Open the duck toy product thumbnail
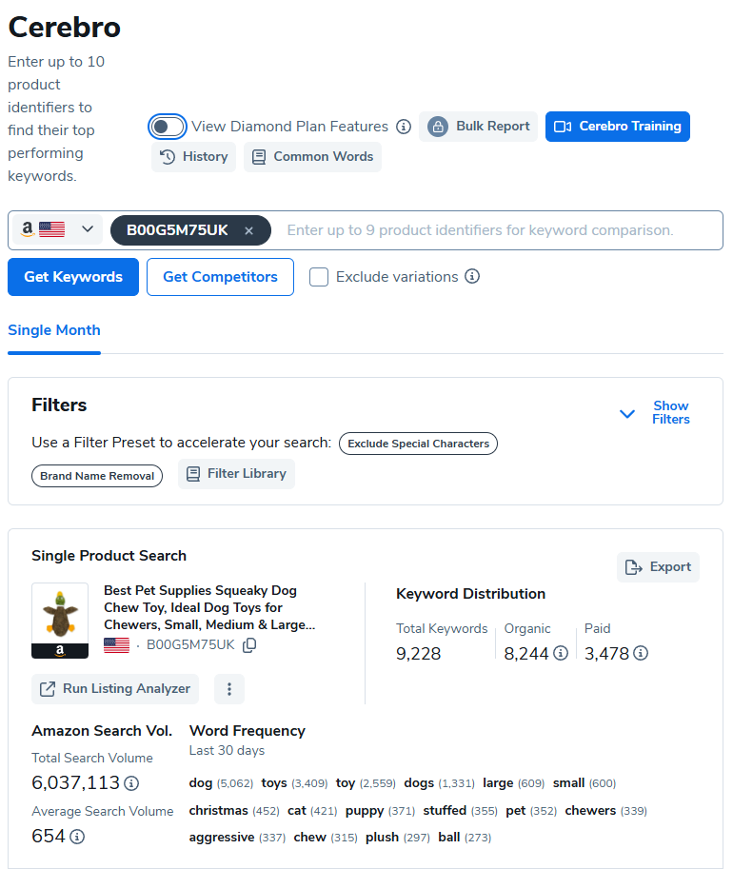Screen dimensions: 733x869 60,621
